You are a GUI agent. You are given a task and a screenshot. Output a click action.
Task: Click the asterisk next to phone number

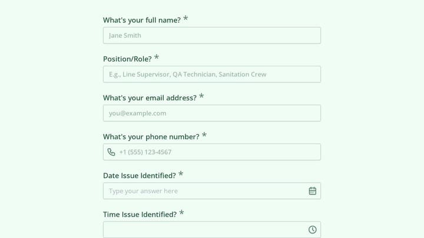coord(204,135)
